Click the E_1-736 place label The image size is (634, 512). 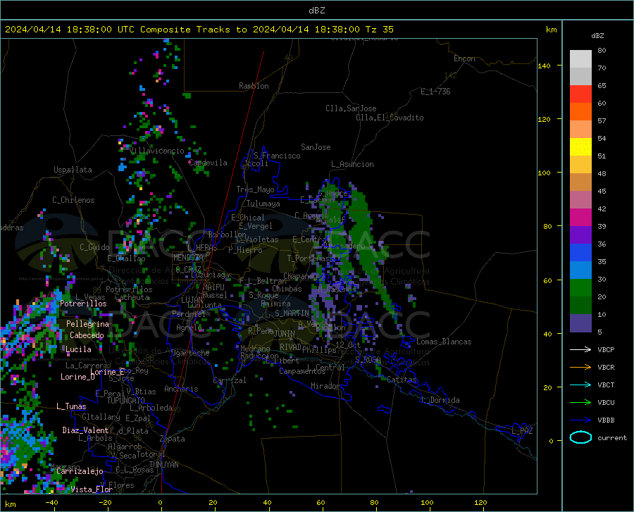click(x=435, y=92)
